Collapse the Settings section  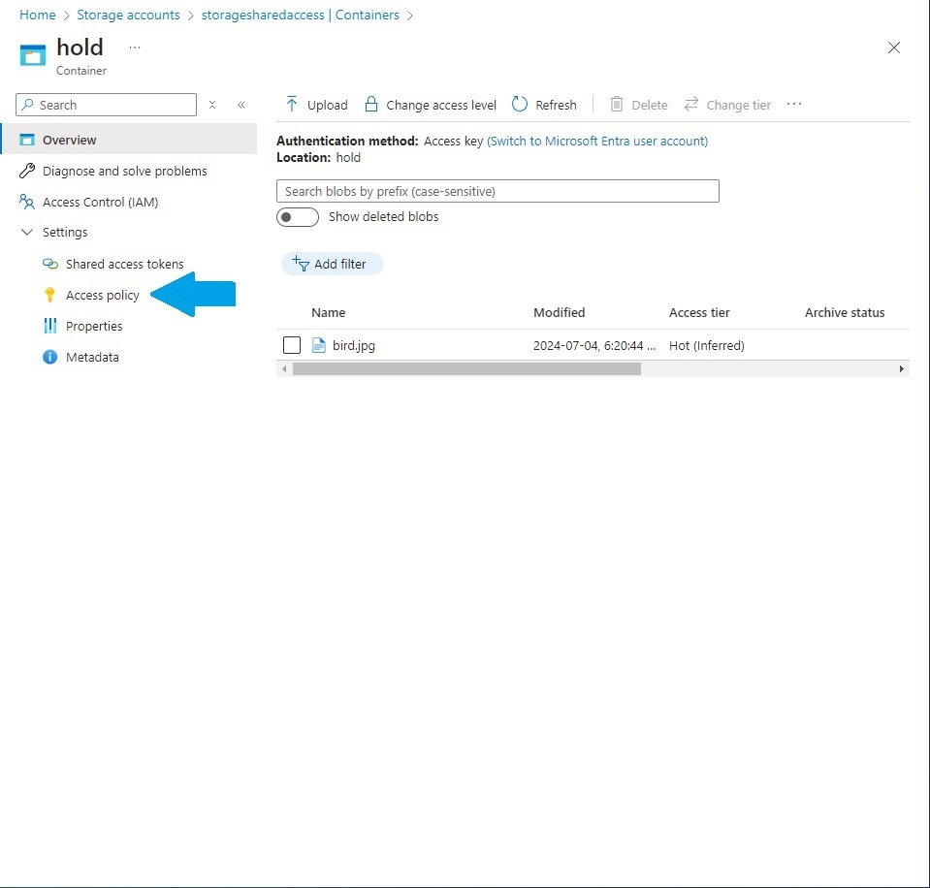27,232
